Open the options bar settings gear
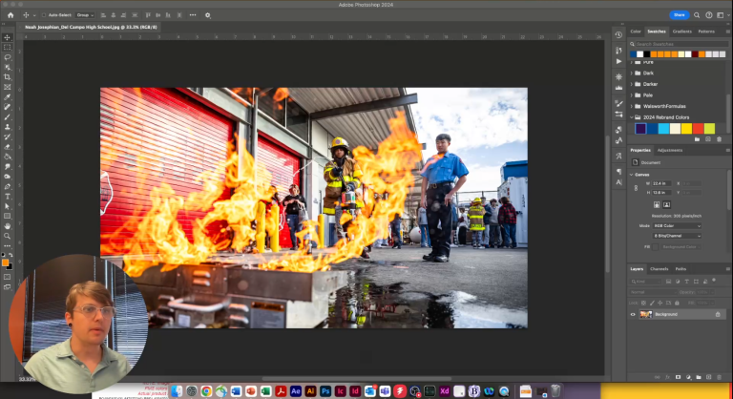The width and height of the screenshot is (733, 399). [207, 15]
